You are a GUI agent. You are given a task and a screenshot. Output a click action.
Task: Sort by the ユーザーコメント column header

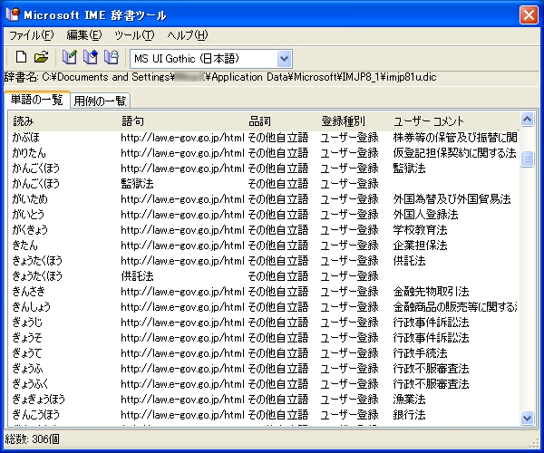coord(429,121)
